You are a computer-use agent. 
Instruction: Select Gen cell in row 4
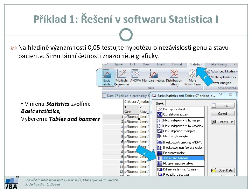131,132
